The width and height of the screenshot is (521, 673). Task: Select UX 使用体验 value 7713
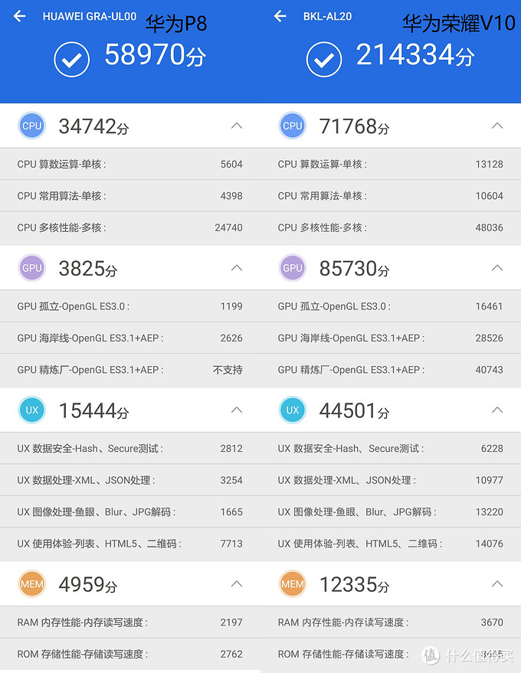tap(231, 544)
